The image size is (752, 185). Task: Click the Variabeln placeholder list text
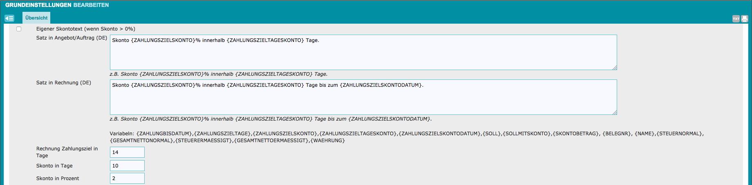click(x=406, y=137)
